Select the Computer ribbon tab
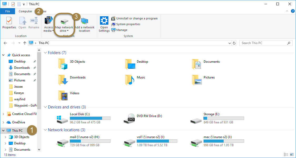This screenshot has width=296, height=158. pos(25,11)
